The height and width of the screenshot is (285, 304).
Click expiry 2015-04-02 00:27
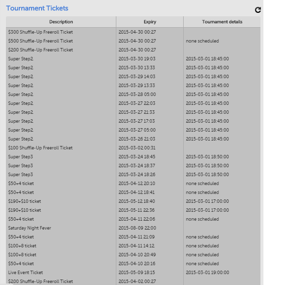click(x=137, y=282)
